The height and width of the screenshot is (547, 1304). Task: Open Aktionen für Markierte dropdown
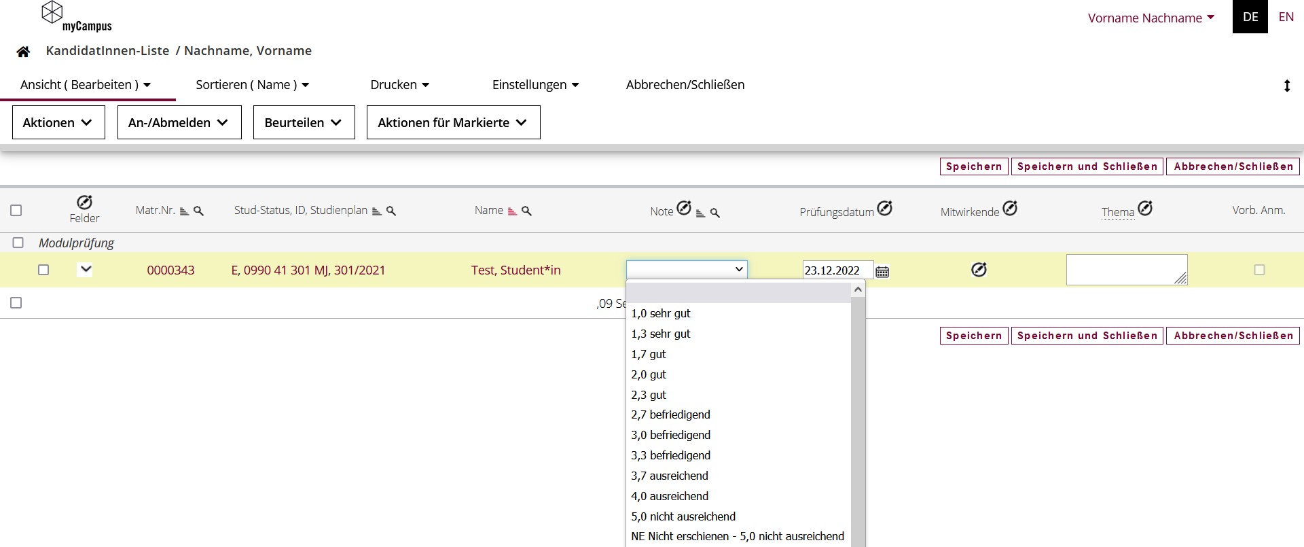[x=453, y=122]
